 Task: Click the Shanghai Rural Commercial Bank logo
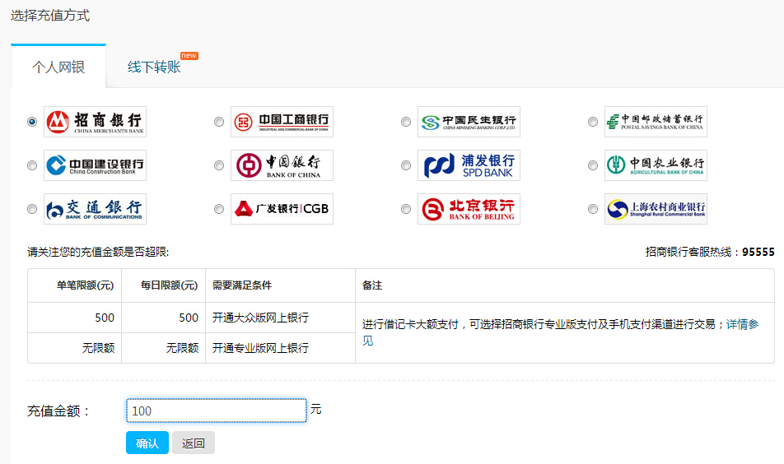656,209
